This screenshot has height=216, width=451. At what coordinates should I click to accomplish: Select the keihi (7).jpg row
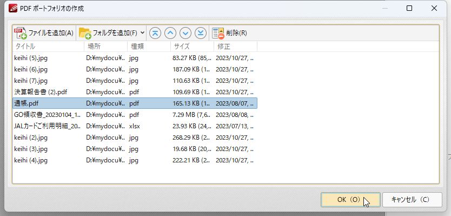[135, 81]
